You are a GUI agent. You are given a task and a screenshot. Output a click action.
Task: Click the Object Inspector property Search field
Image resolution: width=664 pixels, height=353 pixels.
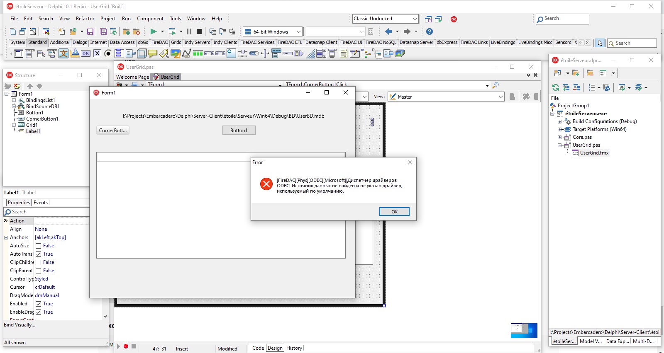[46, 212]
